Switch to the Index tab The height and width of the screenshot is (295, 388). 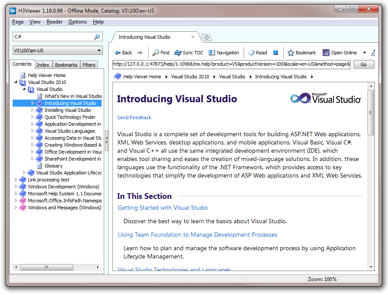44,64
